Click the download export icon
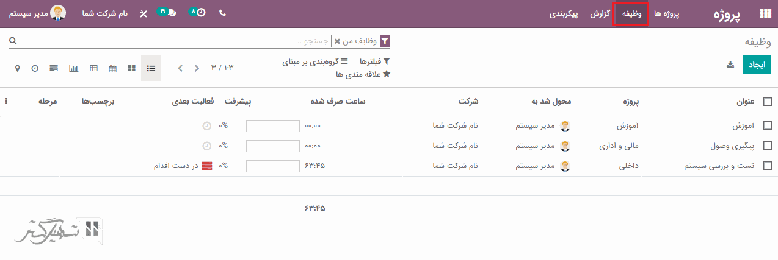 [730, 65]
